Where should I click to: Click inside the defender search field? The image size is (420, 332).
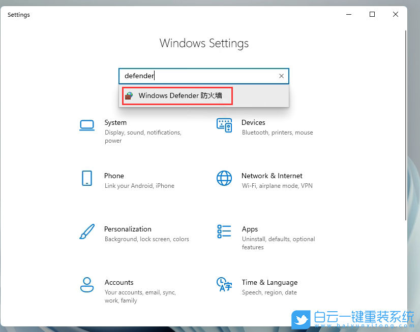[203, 76]
